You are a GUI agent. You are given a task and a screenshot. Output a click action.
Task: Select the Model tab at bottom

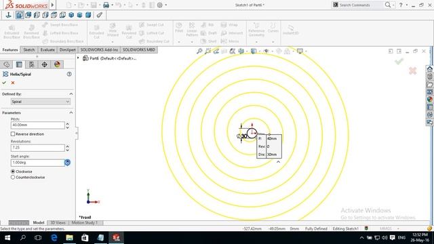coord(39,223)
